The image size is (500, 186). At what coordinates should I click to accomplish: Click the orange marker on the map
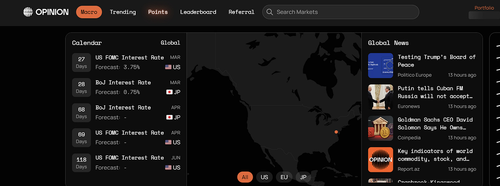(x=336, y=132)
